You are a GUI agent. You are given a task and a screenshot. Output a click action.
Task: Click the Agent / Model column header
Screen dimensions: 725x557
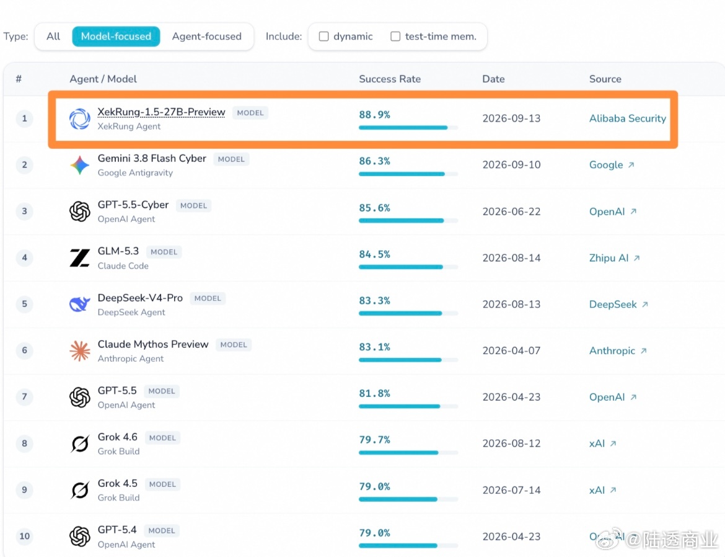point(103,79)
